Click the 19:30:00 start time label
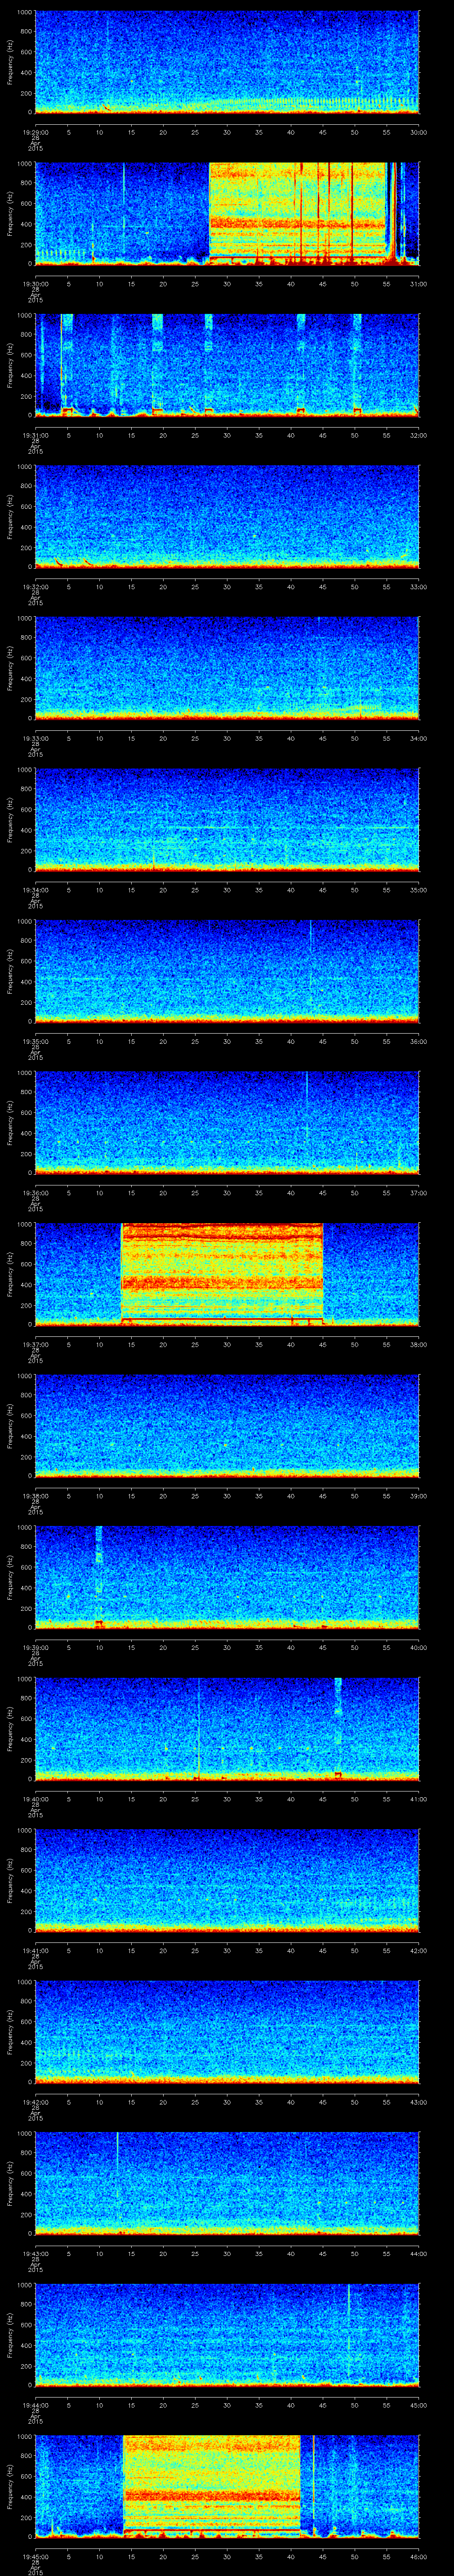Image resolution: width=454 pixels, height=2576 pixels. click(x=35, y=283)
